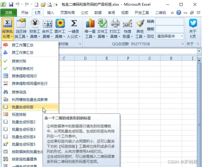202x167 pixels.
Task: Select 跨表对账 menu item
Action: (x=30, y=61)
